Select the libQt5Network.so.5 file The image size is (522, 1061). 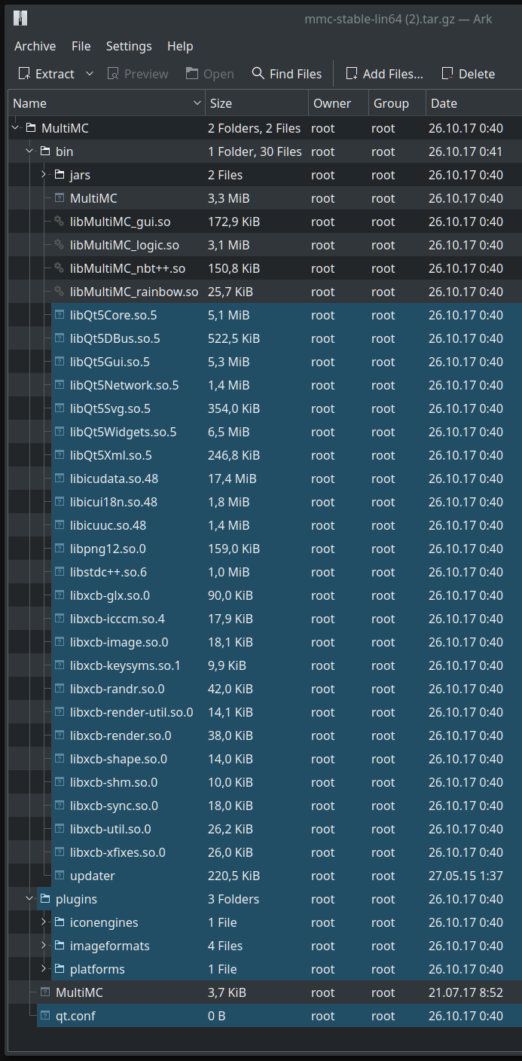tap(124, 385)
